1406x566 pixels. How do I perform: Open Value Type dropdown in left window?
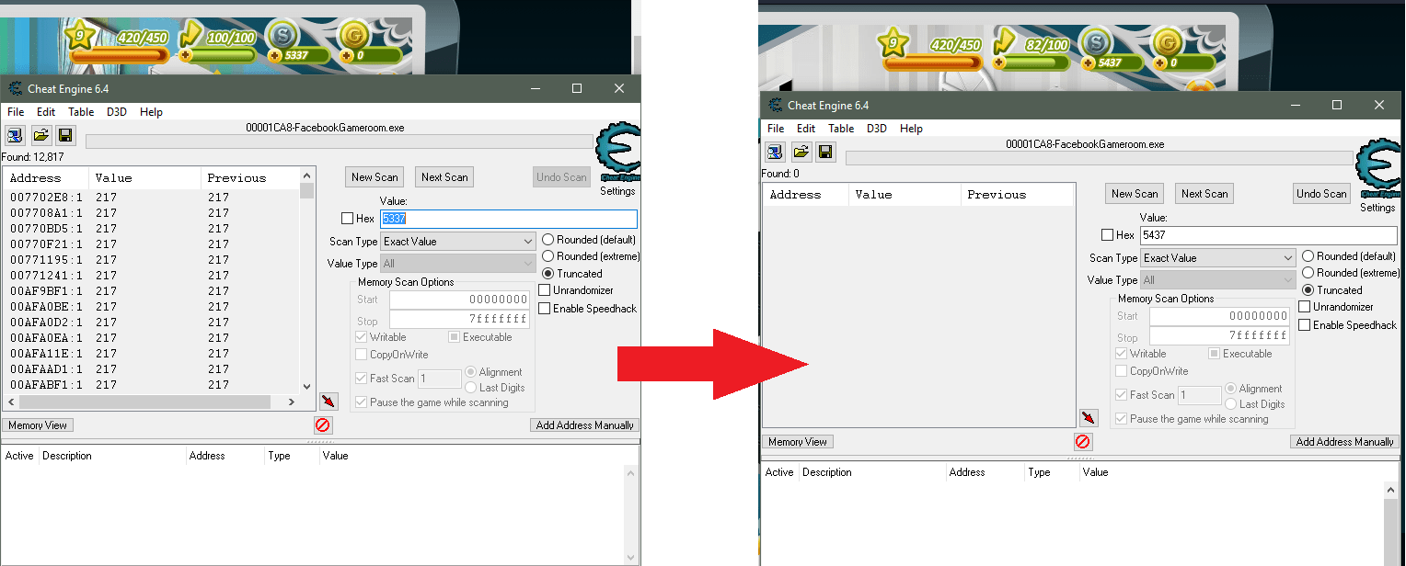point(457,264)
